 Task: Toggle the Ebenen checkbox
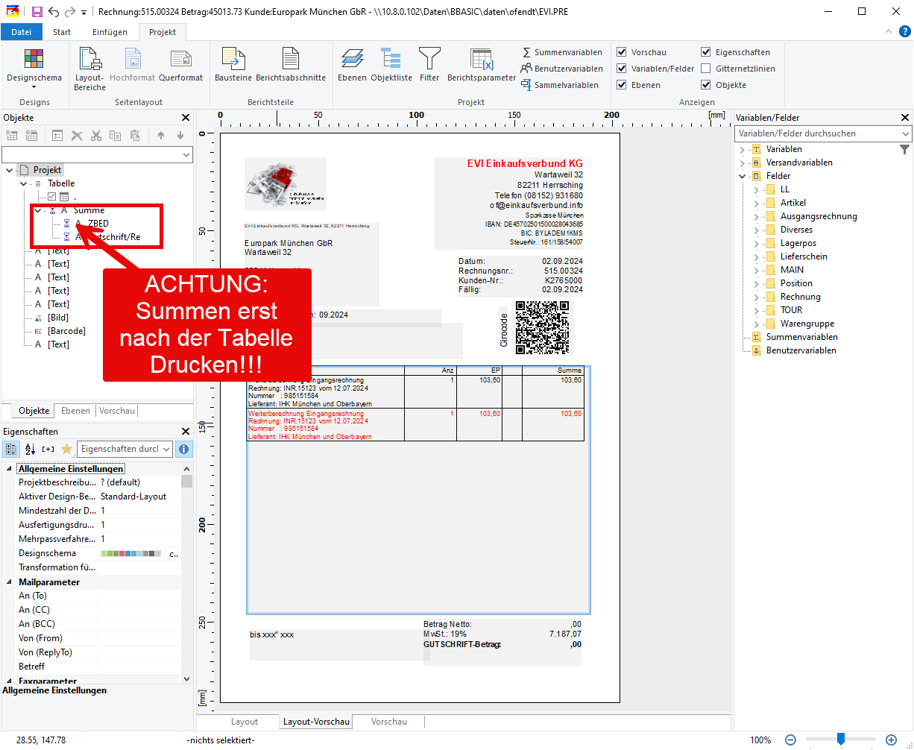coord(622,85)
